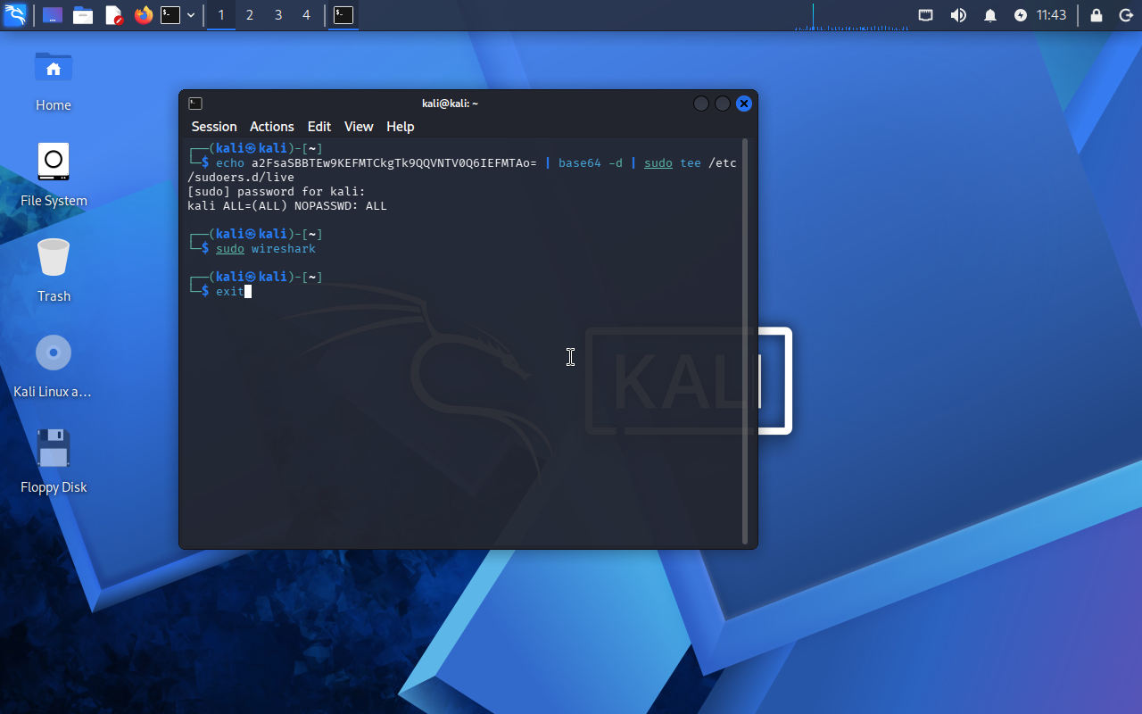Click the network connection tray icon
Screen dimensions: 1142x714
point(926,15)
